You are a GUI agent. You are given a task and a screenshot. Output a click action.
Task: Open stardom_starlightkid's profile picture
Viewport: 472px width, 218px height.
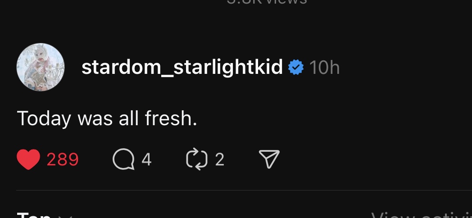point(41,67)
